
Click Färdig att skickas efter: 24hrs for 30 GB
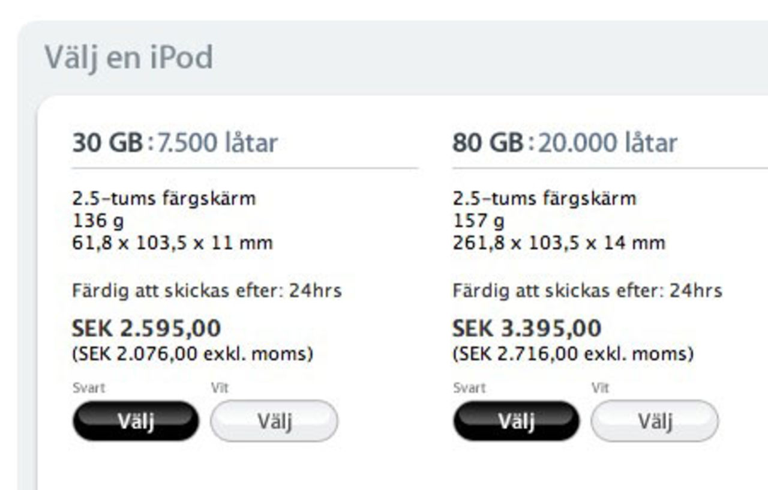point(207,291)
